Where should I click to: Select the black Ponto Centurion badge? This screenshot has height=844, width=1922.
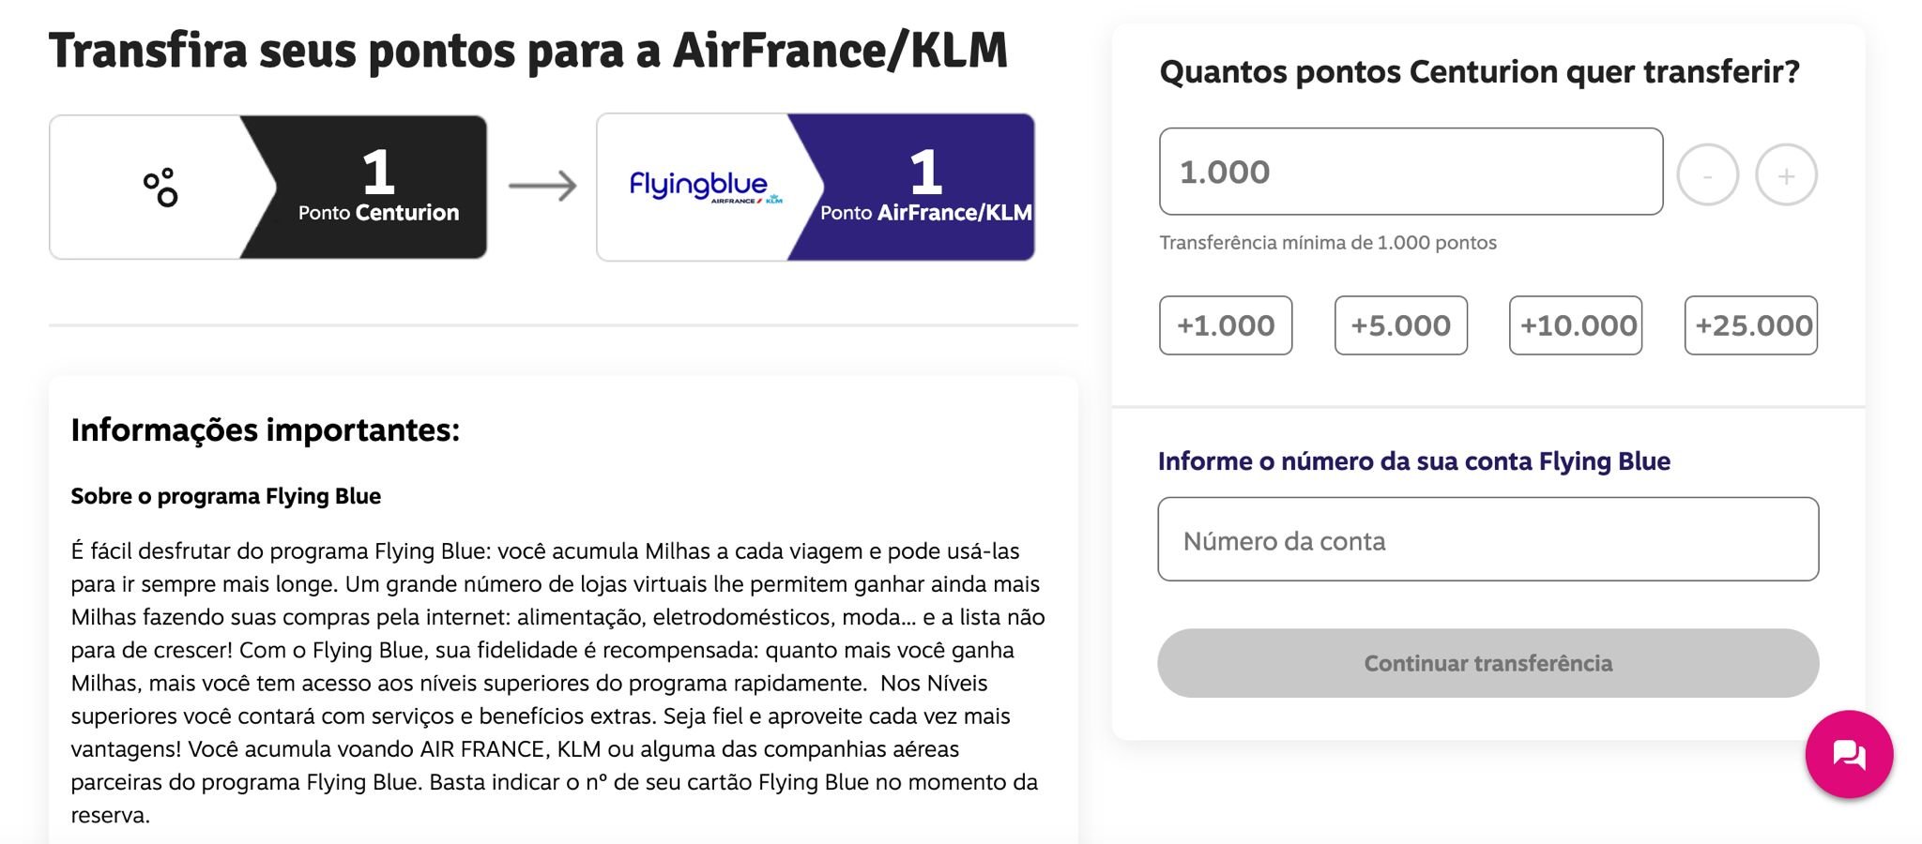[x=364, y=187]
